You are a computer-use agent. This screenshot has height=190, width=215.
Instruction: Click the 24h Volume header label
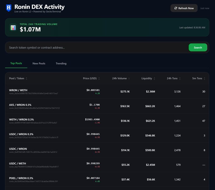coord(120,78)
